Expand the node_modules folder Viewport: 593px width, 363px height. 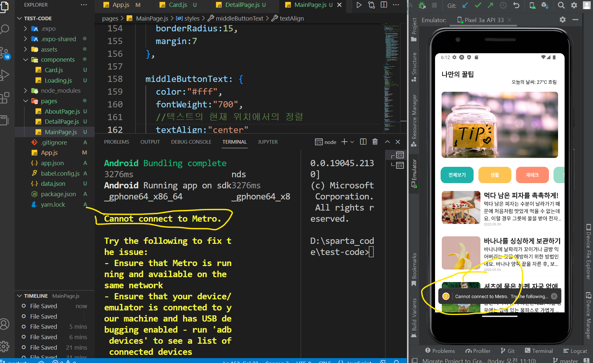(25, 90)
